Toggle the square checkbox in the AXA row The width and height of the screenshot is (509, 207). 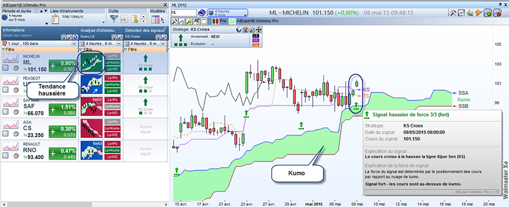tap(6, 134)
